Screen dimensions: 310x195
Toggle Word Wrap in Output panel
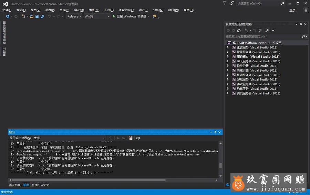(x=138, y=138)
